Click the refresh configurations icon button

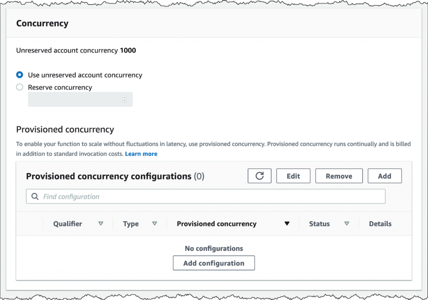[x=260, y=176]
